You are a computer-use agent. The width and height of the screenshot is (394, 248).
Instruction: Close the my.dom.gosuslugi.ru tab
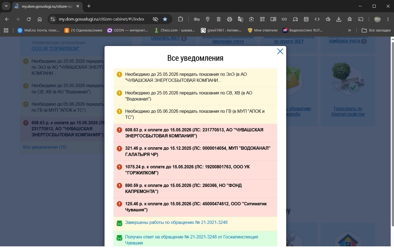coord(78,6)
